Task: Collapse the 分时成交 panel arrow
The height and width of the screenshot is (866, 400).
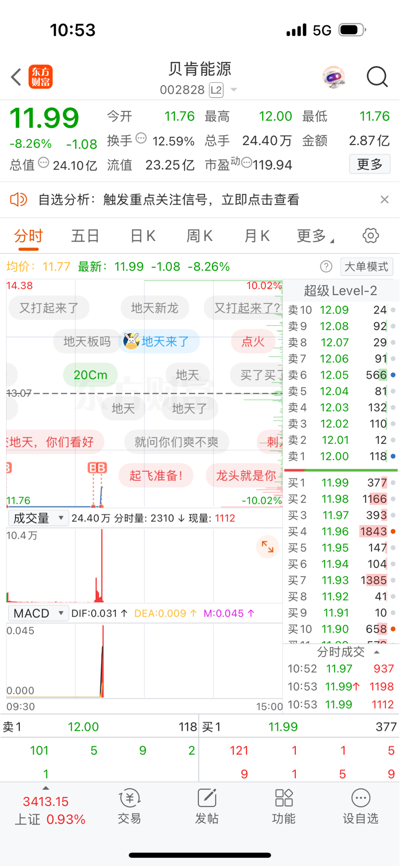Action: click(377, 652)
